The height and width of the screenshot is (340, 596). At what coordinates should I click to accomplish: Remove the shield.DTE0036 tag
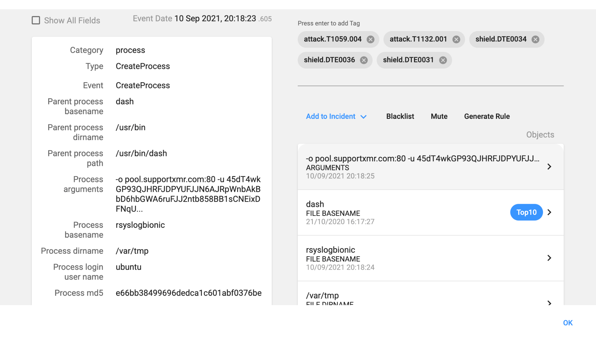(x=363, y=60)
